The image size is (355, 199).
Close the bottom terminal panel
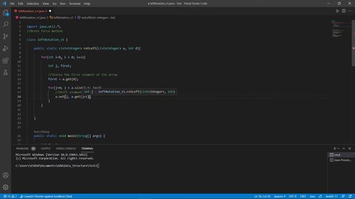tap(349, 149)
